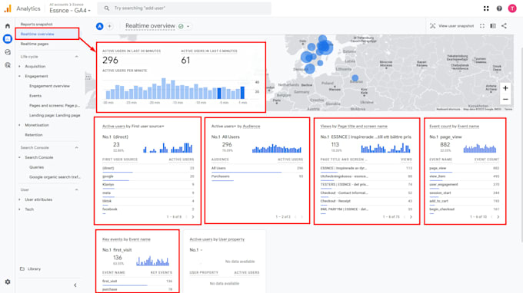Click the Checkout - Receipt page row
Screen dimensions: 523x293
pos(366,201)
